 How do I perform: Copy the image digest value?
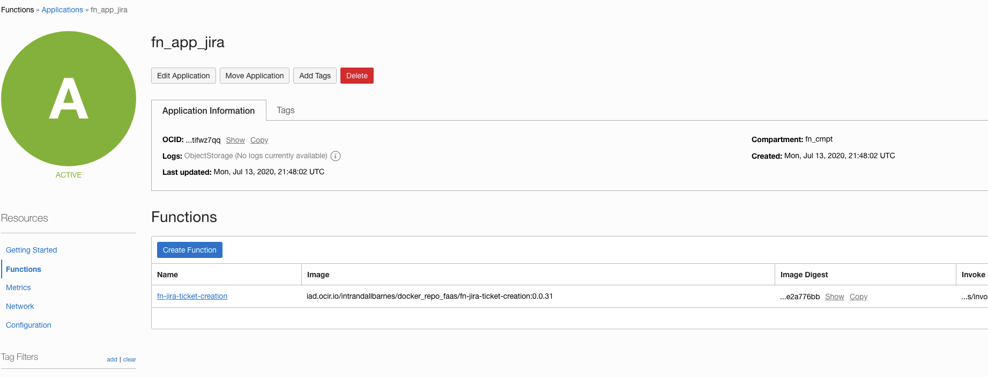858,297
